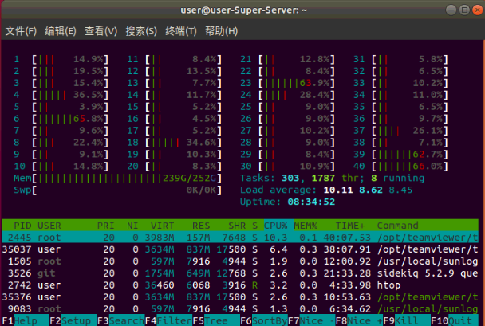
Task: Sort by the CPU% column header
Action: (275, 226)
